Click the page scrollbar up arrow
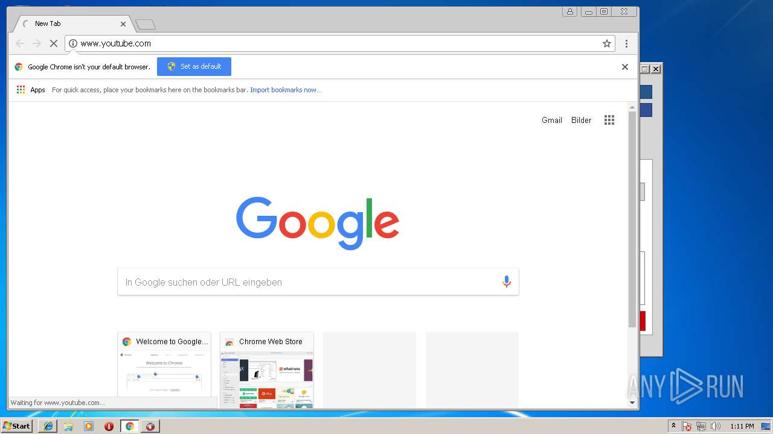This screenshot has width=773, height=434. pos(632,107)
